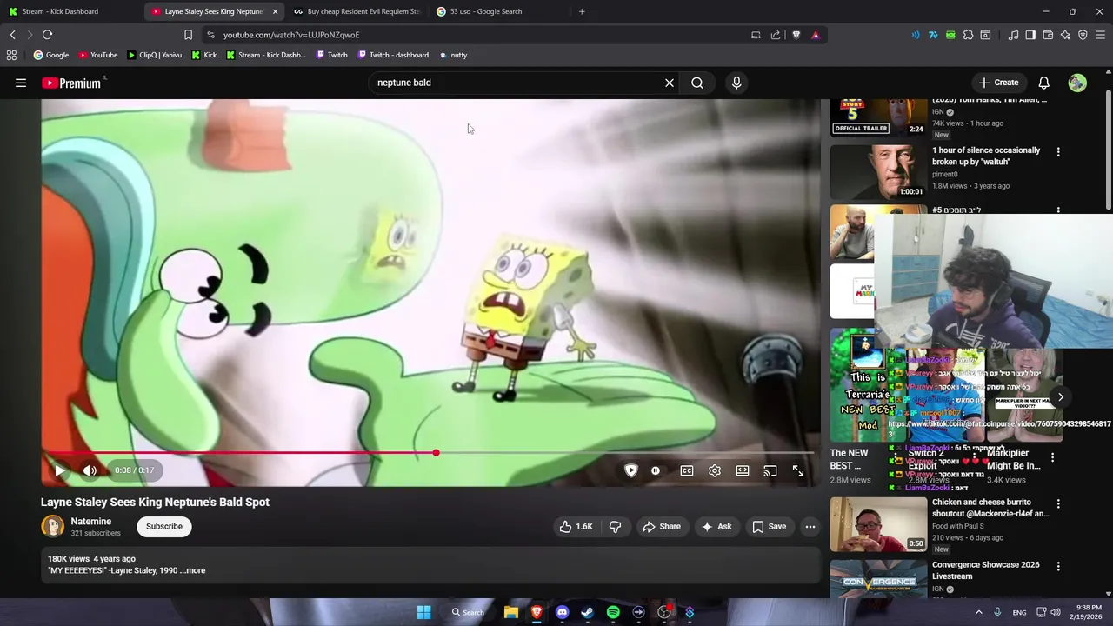
Task: Focus the address bar URL
Action: (291, 35)
